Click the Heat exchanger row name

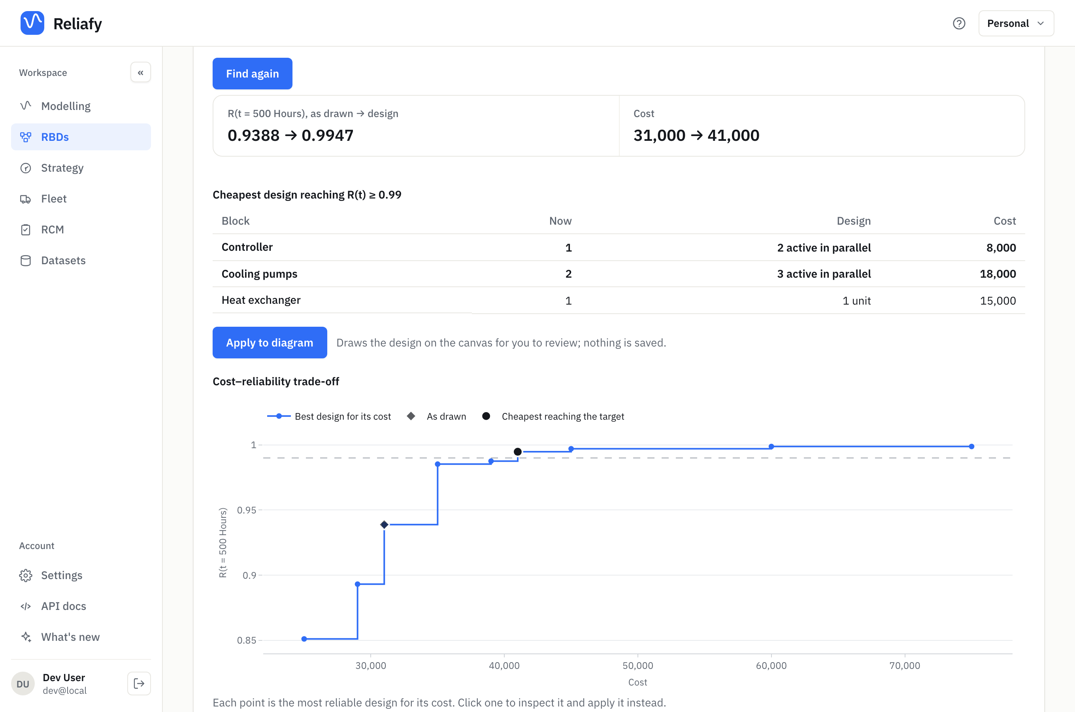(261, 300)
